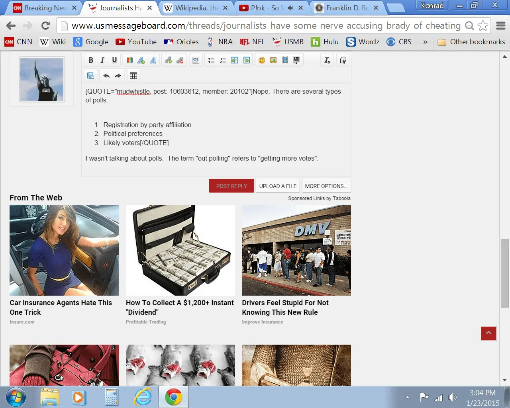
Task: Open the Hulu bookmark
Action: (325, 42)
